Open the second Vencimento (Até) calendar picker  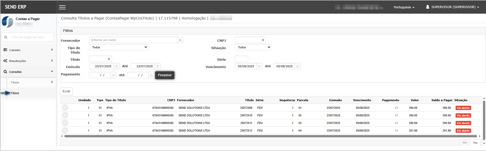298,66
